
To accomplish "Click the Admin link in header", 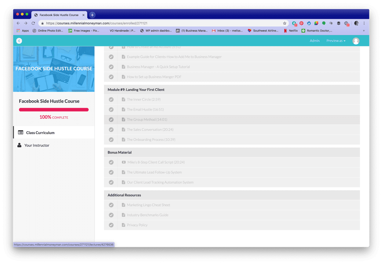I will click(315, 41).
